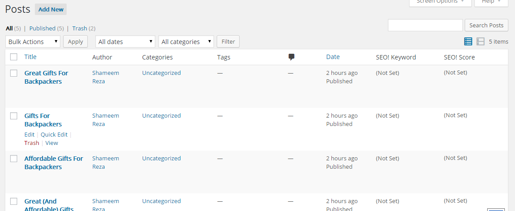Check the Great Gifts For Backpackers row
The image size is (515, 211).
coord(14,73)
